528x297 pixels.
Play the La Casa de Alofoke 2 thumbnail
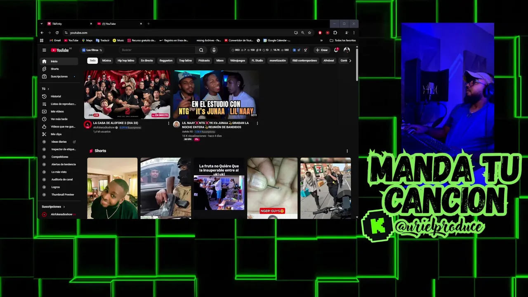(x=127, y=94)
